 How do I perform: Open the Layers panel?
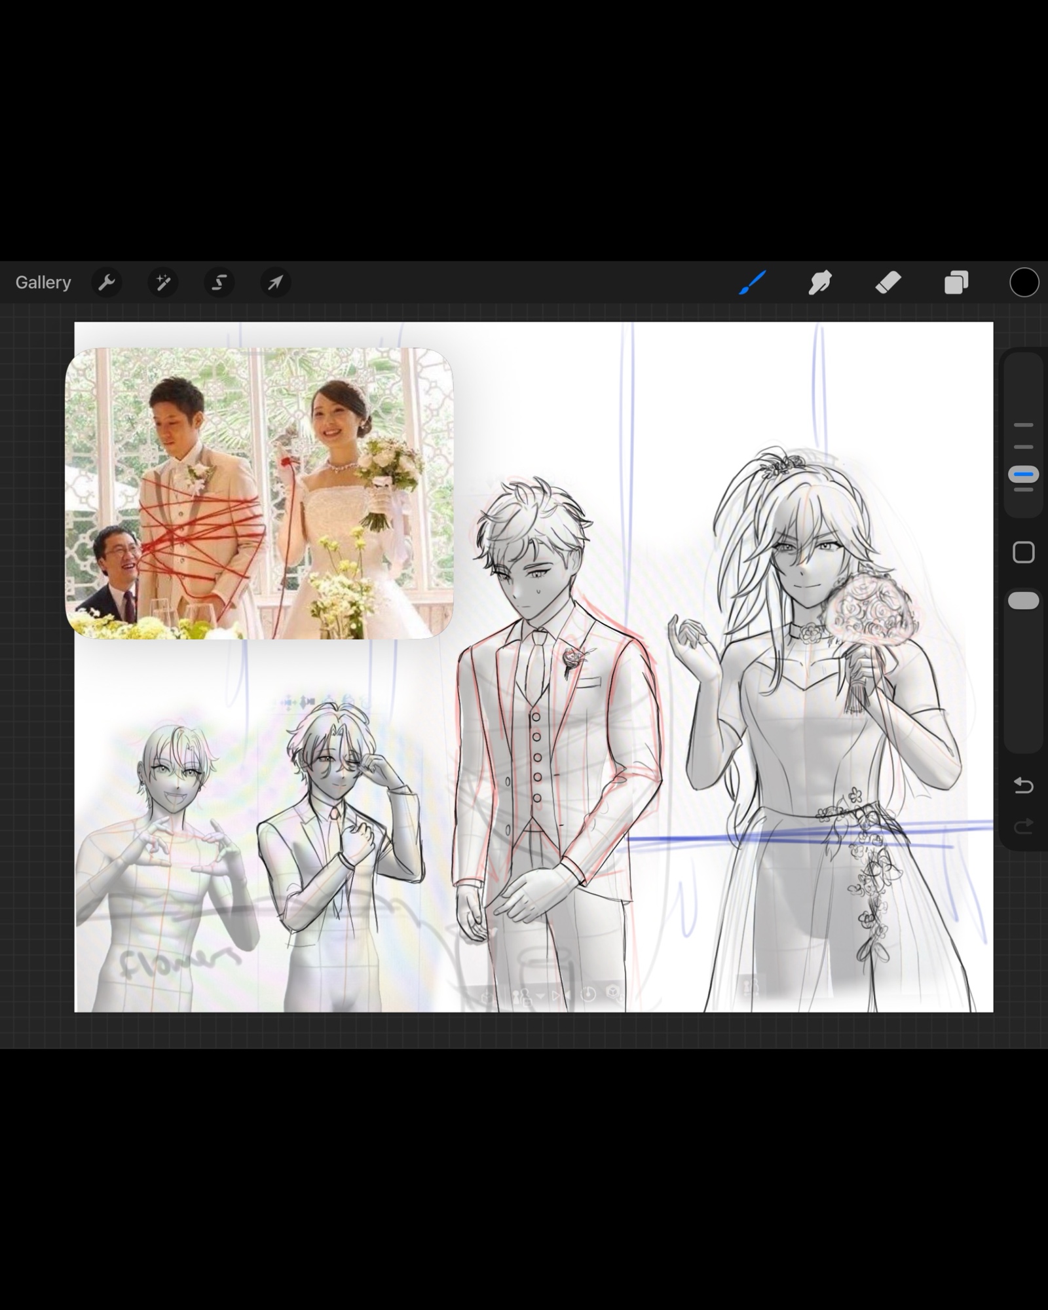(956, 282)
